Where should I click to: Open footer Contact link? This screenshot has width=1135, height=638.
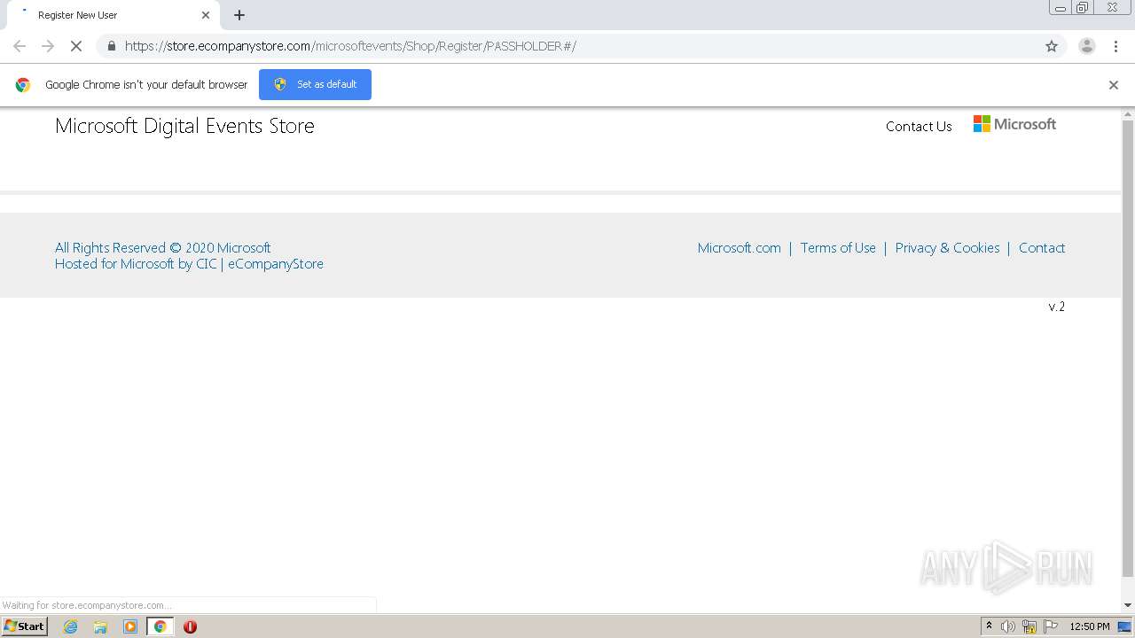[x=1042, y=248]
